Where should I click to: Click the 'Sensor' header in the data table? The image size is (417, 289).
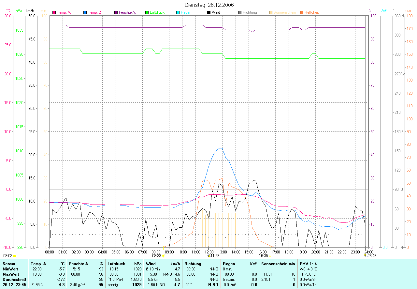(x=8, y=264)
